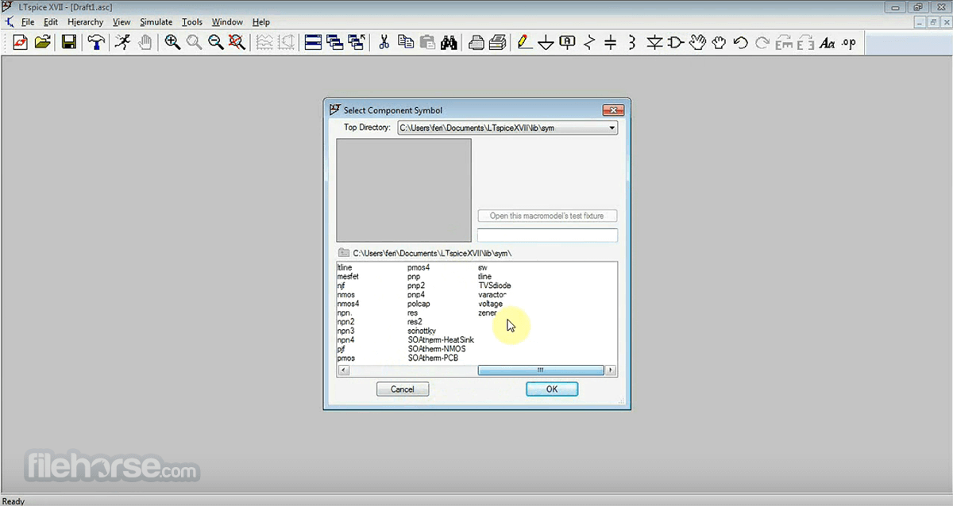Select the Move hand tool
The height and width of the screenshot is (506, 953).
point(697,43)
